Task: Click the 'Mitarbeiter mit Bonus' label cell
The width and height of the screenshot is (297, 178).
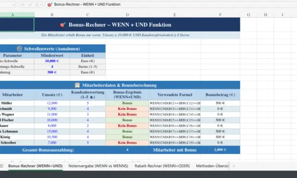Action: click(174, 150)
